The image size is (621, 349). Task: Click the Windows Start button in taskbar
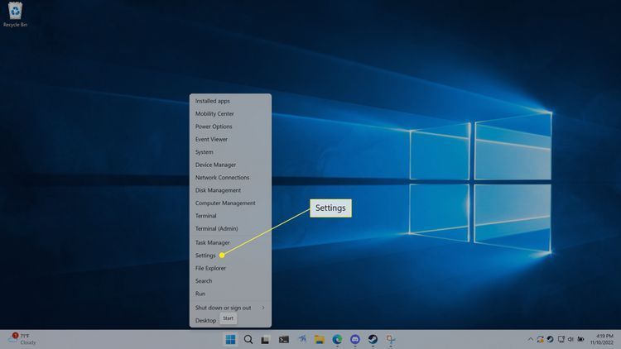tap(229, 339)
